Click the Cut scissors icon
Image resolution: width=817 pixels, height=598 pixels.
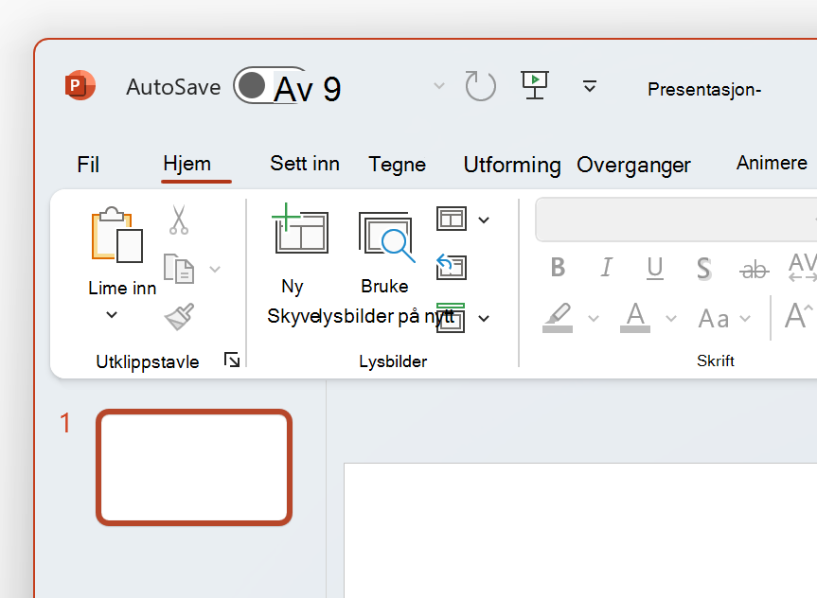coord(179,220)
